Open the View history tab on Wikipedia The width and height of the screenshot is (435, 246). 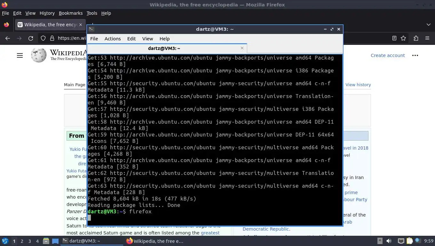tap(358, 85)
